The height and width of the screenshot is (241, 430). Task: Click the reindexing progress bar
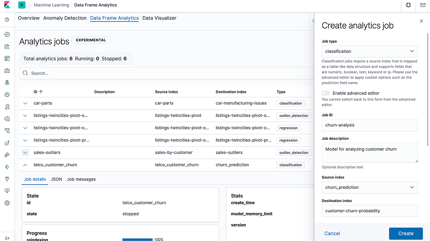[x=137, y=239]
